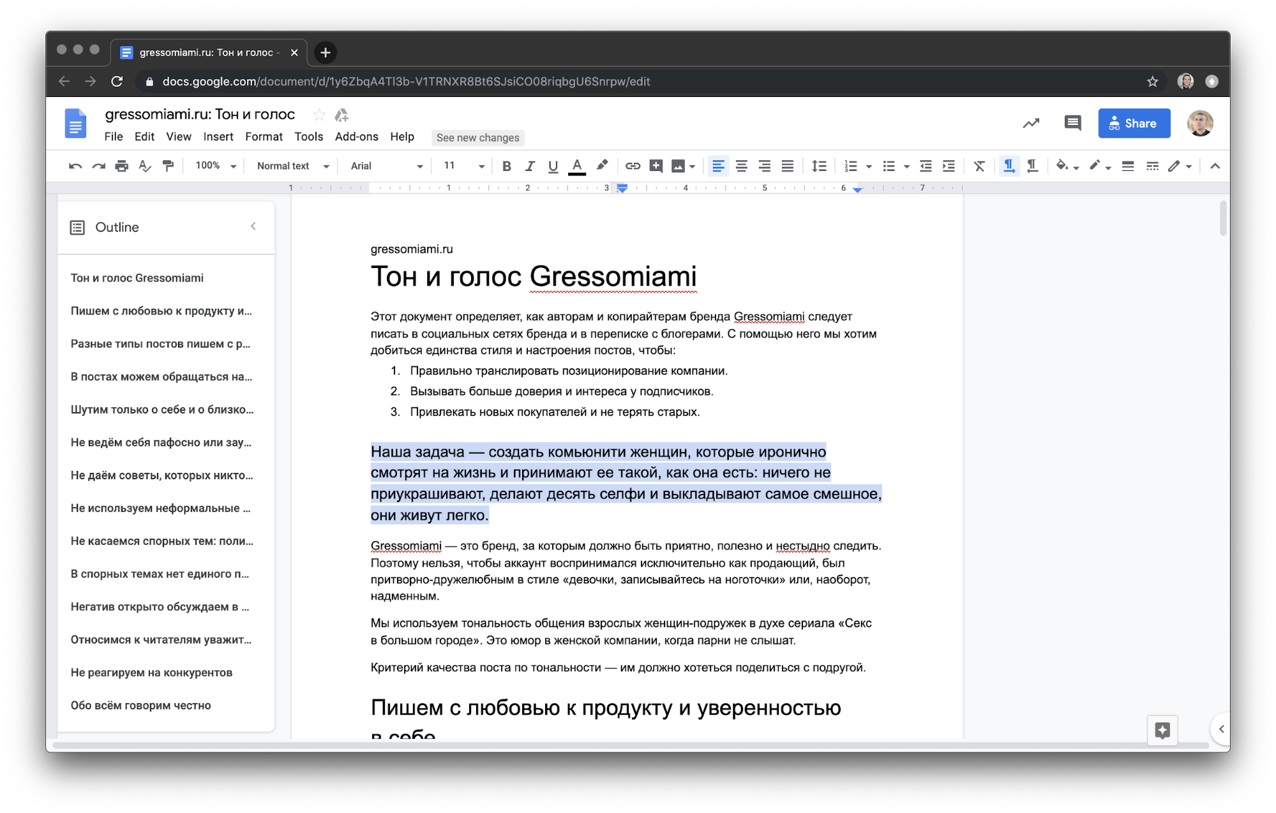Pick a text color
Viewport: 1276px width, 813px height.
[577, 166]
